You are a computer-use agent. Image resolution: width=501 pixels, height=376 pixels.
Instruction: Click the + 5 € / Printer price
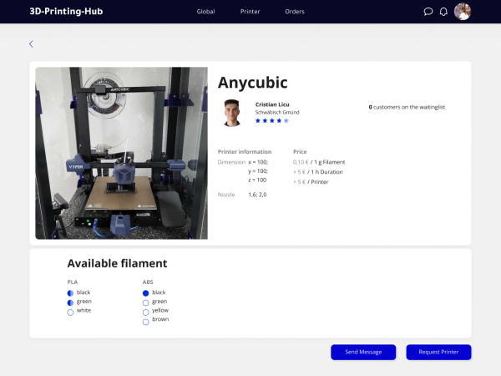[311, 182]
